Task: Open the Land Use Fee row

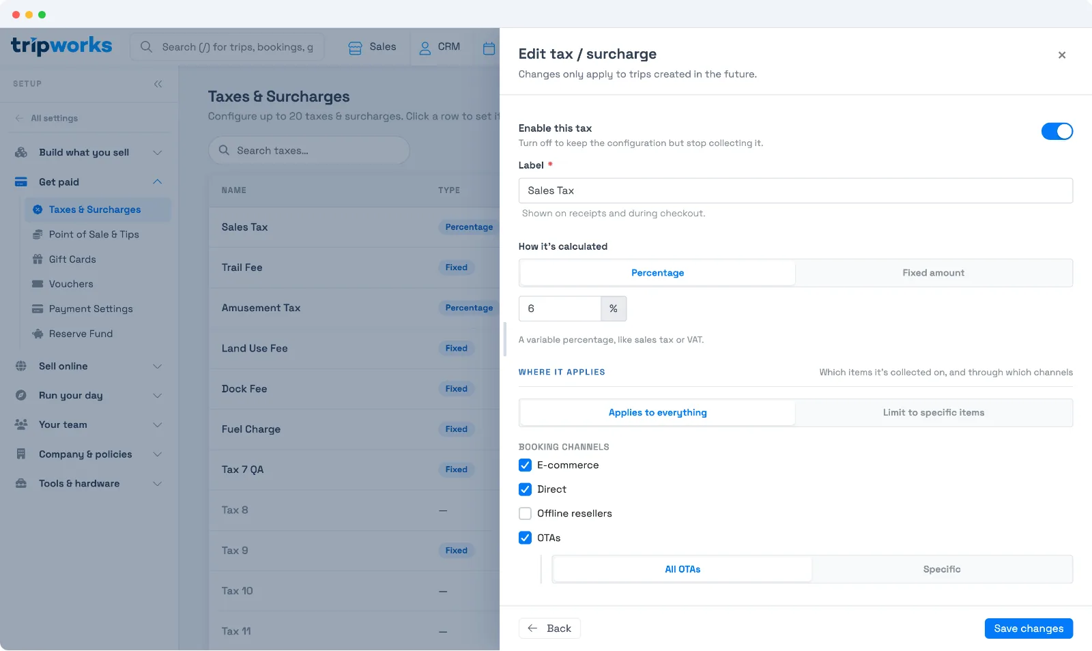Action: click(354, 349)
